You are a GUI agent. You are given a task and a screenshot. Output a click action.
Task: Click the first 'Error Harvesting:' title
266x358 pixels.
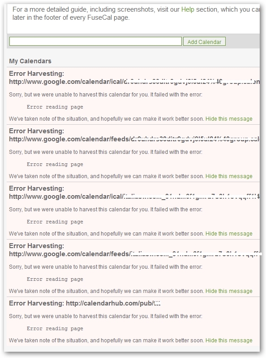pyautogui.click(x=36, y=74)
